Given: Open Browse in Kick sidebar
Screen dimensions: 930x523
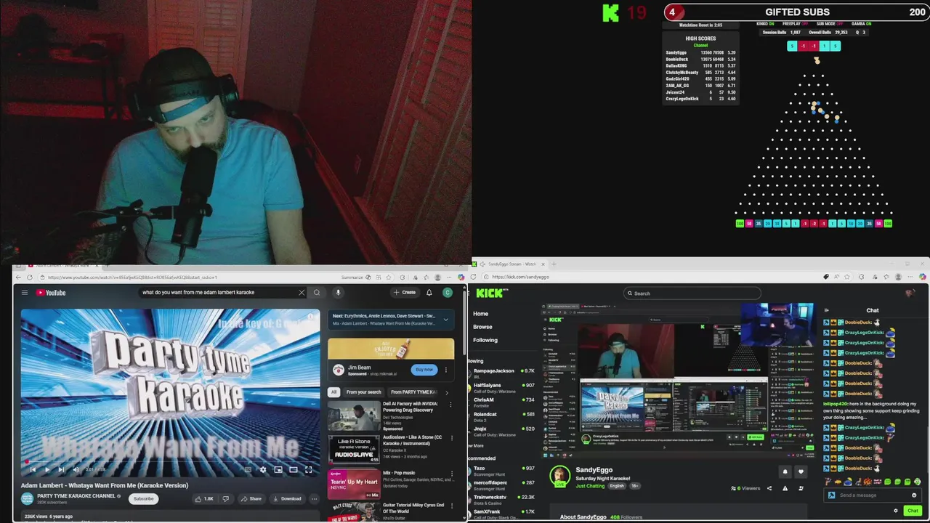Looking at the screenshot, I should pyautogui.click(x=482, y=327).
